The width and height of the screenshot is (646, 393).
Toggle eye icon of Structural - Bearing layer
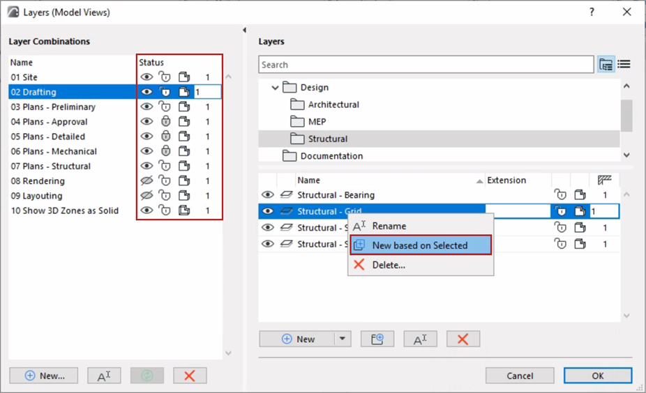[x=268, y=194]
